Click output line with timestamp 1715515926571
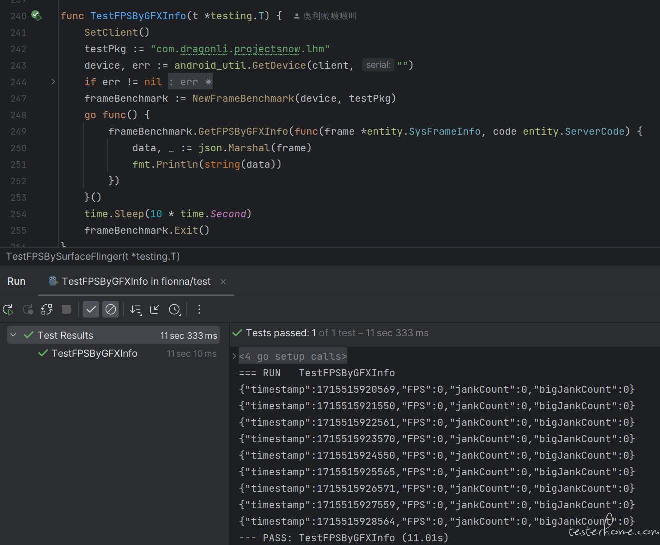The image size is (660, 545). pyautogui.click(x=437, y=488)
